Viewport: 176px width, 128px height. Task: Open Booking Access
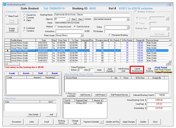62,122
